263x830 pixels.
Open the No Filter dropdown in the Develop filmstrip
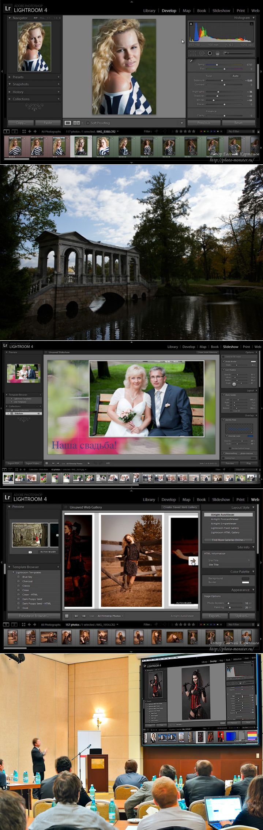click(241, 131)
